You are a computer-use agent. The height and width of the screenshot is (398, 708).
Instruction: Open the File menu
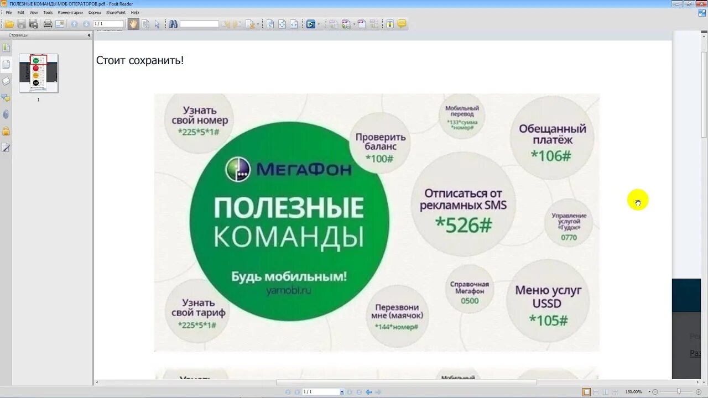tap(9, 12)
